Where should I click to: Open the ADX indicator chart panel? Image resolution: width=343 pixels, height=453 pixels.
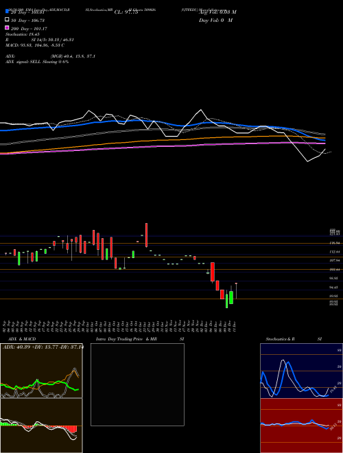[41, 371]
